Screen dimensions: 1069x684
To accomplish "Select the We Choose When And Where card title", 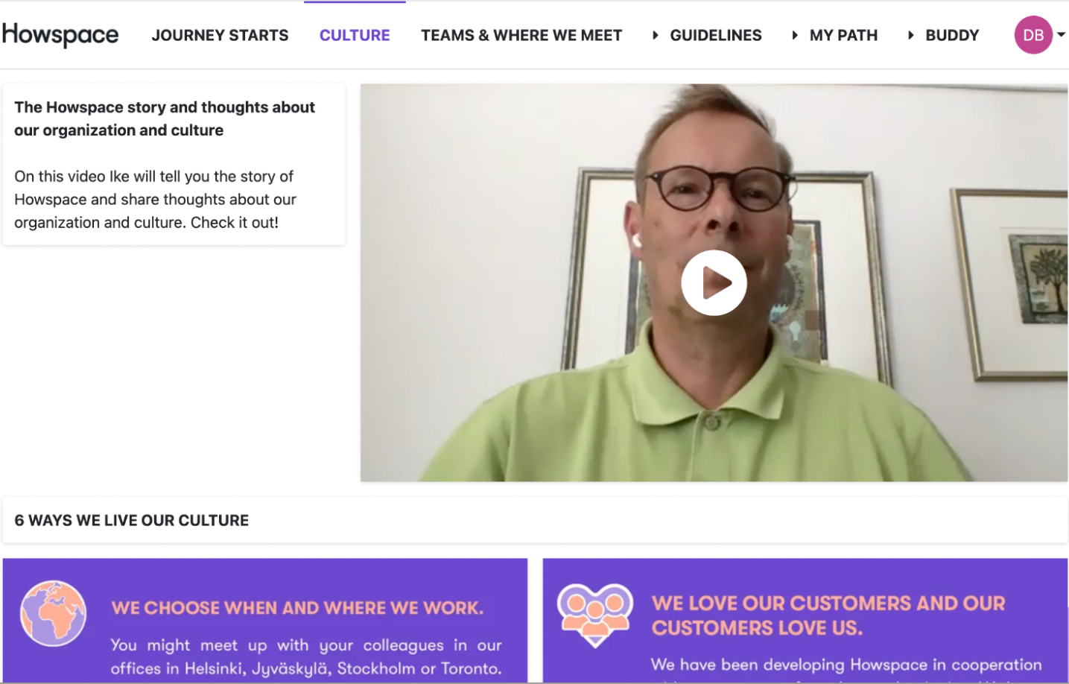I will 297,608.
